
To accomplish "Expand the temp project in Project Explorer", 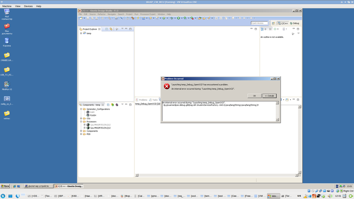I will pos(81,33).
